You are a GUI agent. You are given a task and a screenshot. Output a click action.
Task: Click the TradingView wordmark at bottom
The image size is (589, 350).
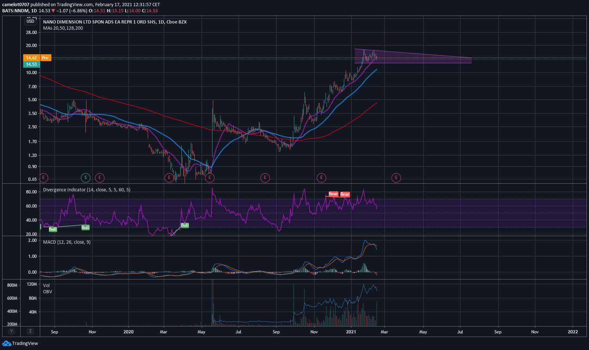pos(25,343)
